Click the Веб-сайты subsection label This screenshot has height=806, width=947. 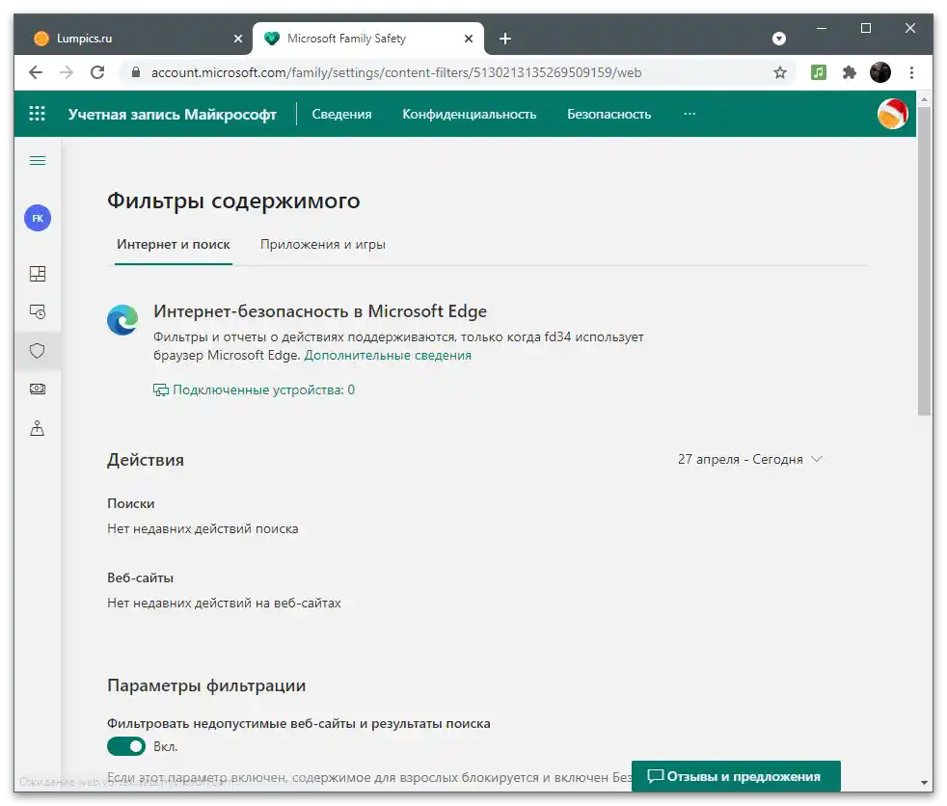pyautogui.click(x=140, y=578)
